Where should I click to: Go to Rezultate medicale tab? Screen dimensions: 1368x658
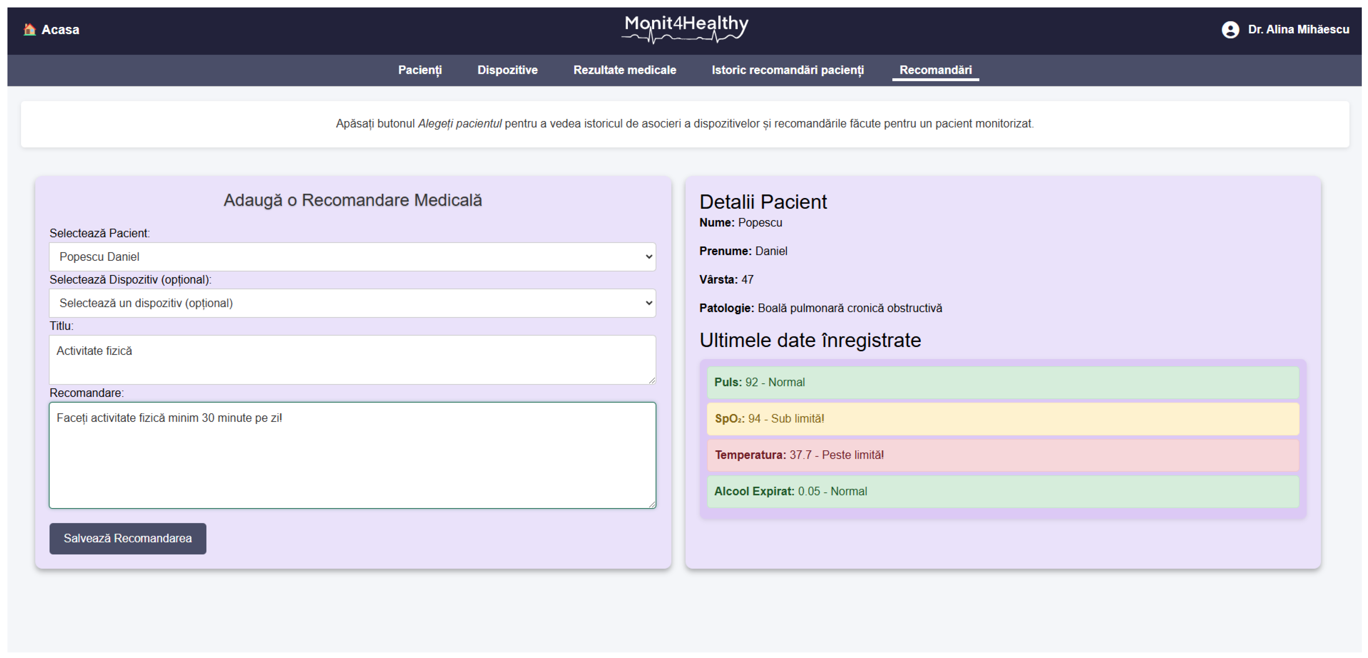(624, 70)
